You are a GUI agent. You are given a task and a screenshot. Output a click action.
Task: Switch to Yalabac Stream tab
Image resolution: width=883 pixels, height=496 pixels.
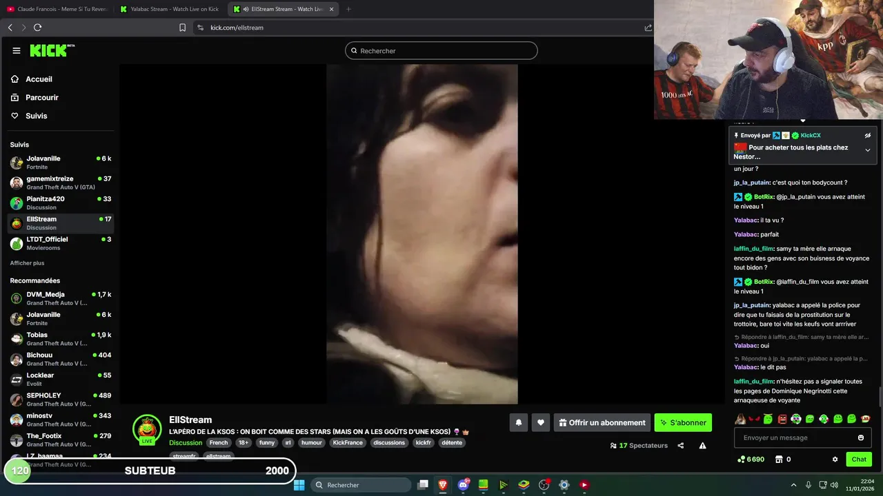(x=170, y=9)
